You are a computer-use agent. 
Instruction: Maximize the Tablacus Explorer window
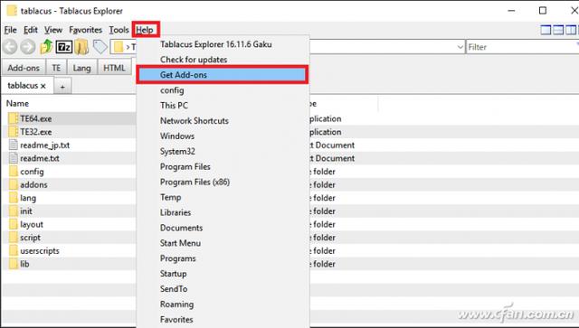(543, 10)
